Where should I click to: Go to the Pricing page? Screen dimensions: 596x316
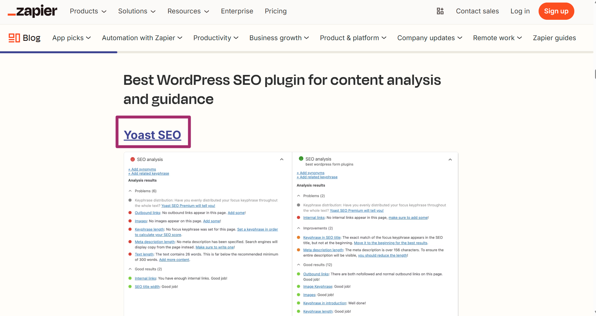click(x=276, y=11)
